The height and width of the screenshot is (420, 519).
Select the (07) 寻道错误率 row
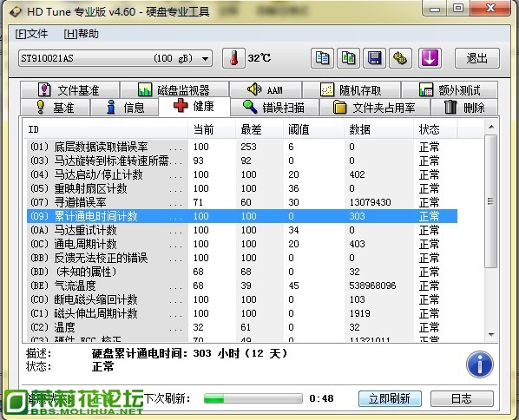tap(241, 202)
